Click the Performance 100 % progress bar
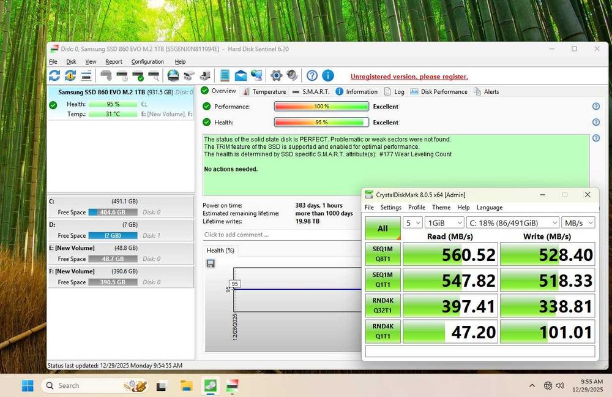This screenshot has width=612, height=397. 321,106
